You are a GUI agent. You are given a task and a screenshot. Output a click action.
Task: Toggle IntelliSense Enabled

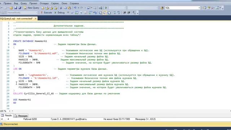click(85, 13)
